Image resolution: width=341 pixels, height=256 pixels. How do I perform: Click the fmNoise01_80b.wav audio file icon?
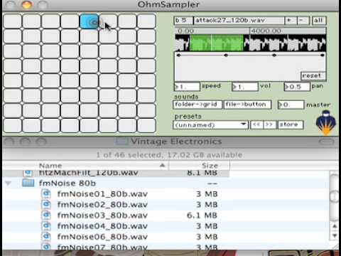pyautogui.click(x=46, y=193)
